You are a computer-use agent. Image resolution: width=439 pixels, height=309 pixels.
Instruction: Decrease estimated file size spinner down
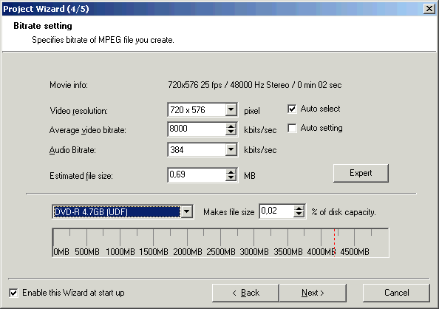coord(231,178)
